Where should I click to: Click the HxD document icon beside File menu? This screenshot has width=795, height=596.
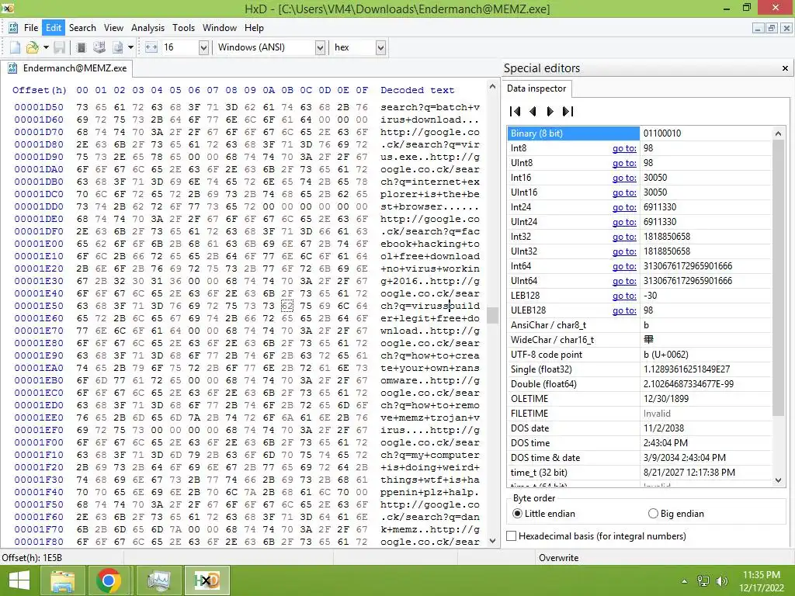pyautogui.click(x=13, y=28)
